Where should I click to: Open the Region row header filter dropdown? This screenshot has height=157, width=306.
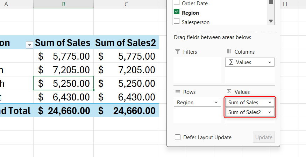tap(29, 45)
